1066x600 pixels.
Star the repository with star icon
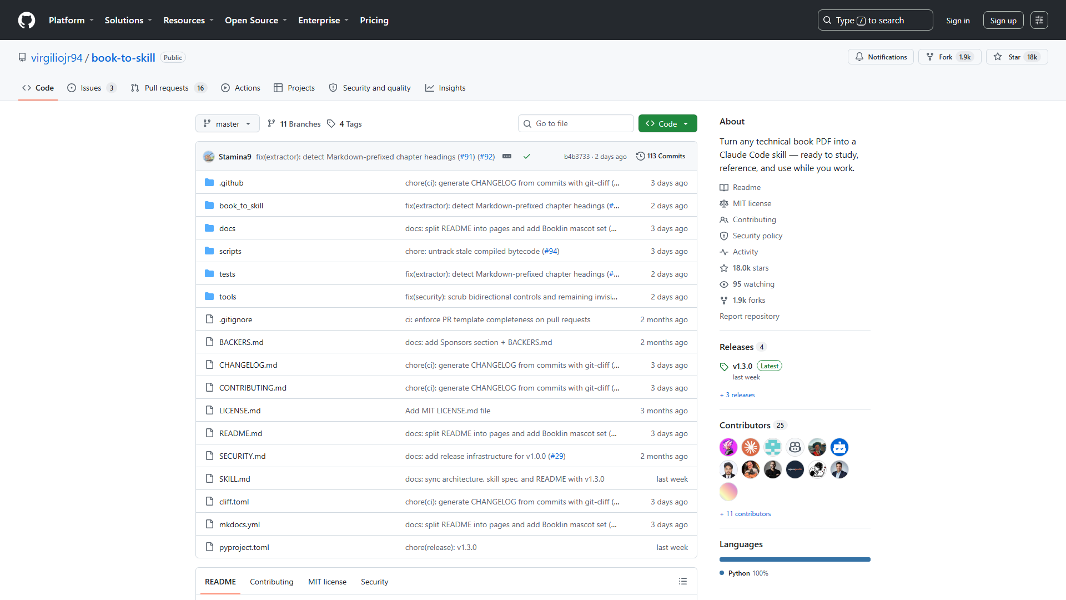998,57
